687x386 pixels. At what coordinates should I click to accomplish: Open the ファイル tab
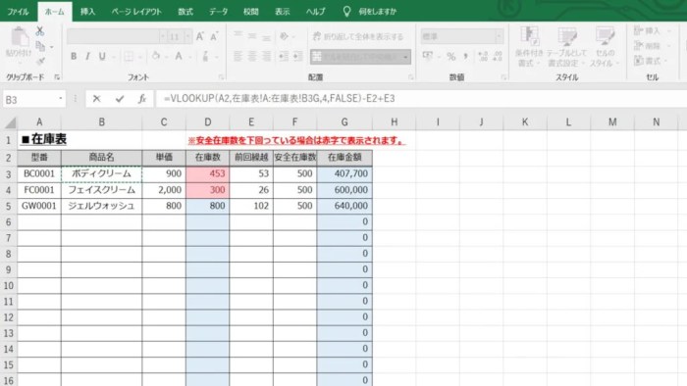(x=18, y=12)
